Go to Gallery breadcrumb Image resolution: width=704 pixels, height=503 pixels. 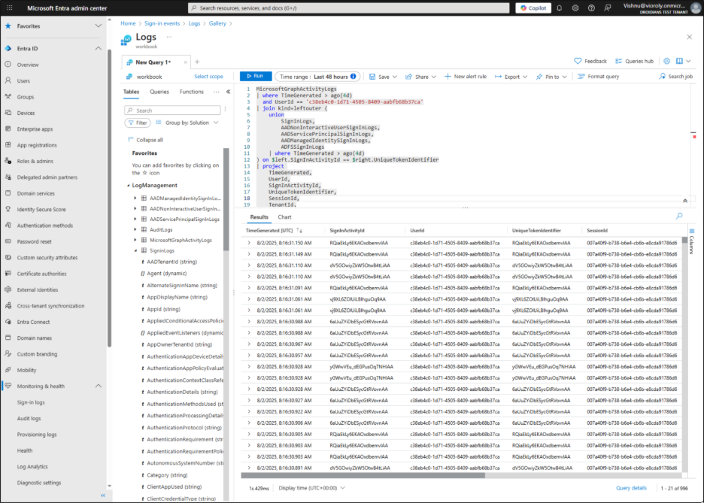(x=217, y=23)
